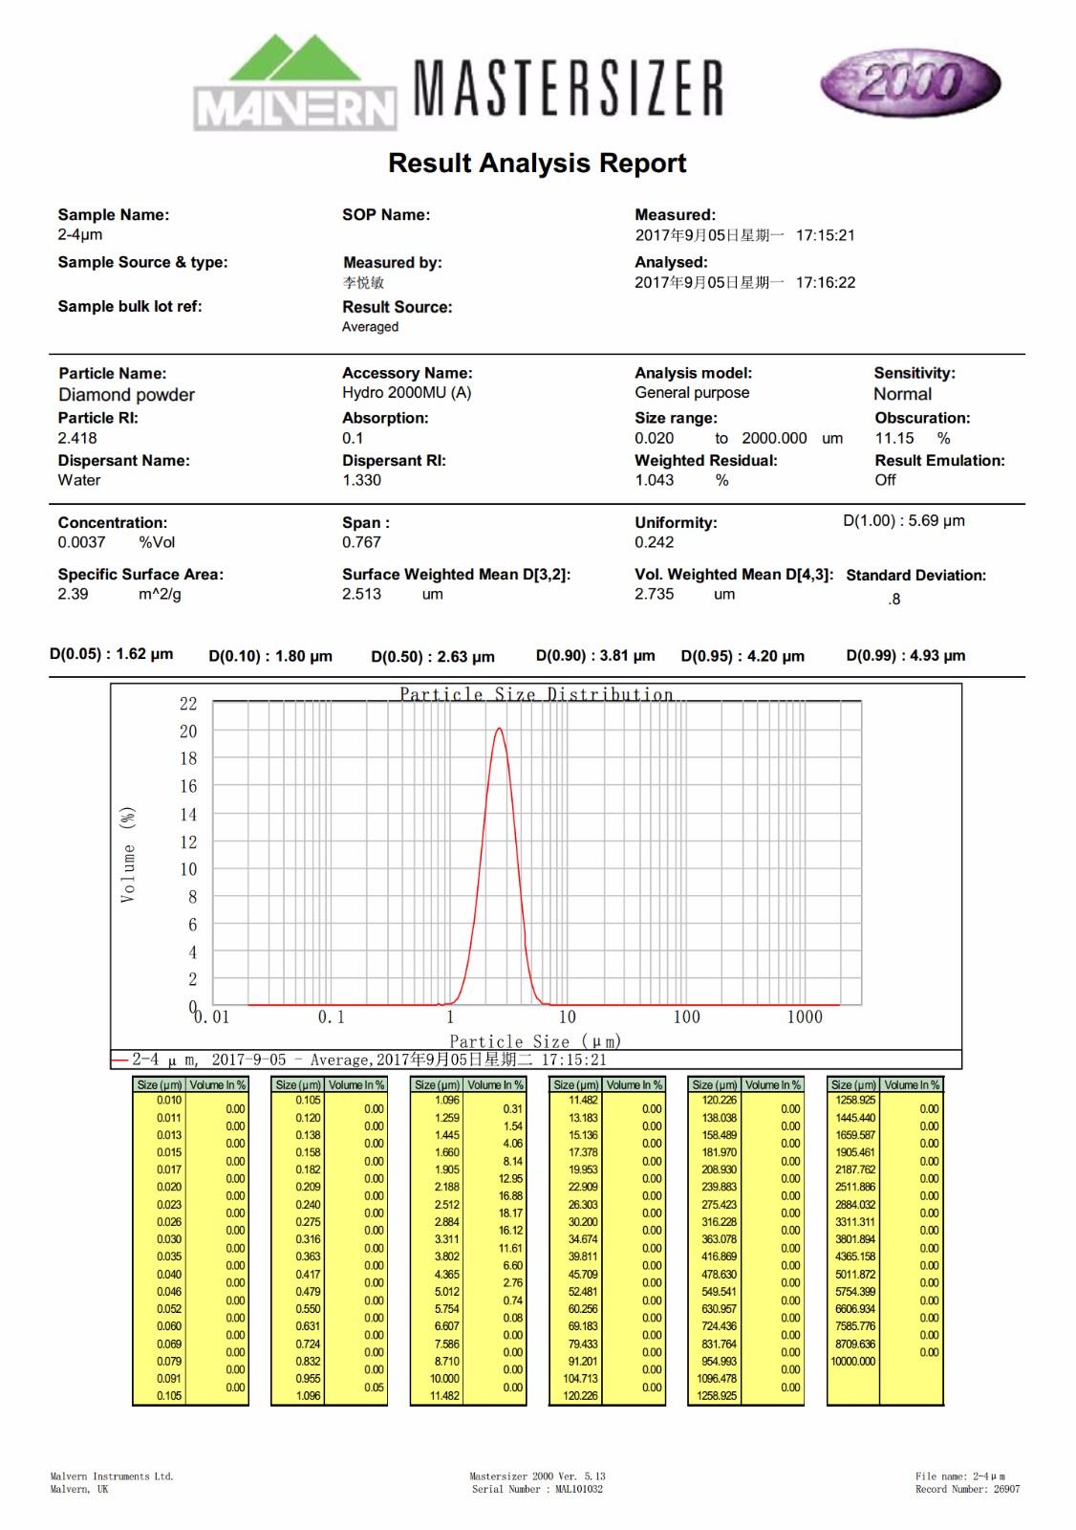
Task: Click the Malvern logo
Action: [294, 82]
